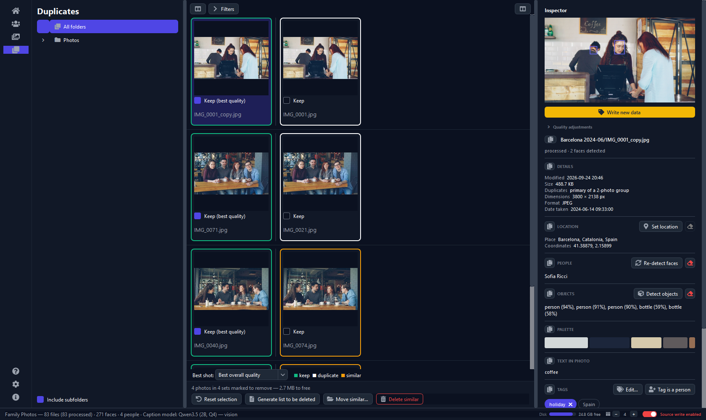Viewport: 706px width, 420px height.
Task: Check Keep for IMG_0074.jpg
Action: click(287, 331)
